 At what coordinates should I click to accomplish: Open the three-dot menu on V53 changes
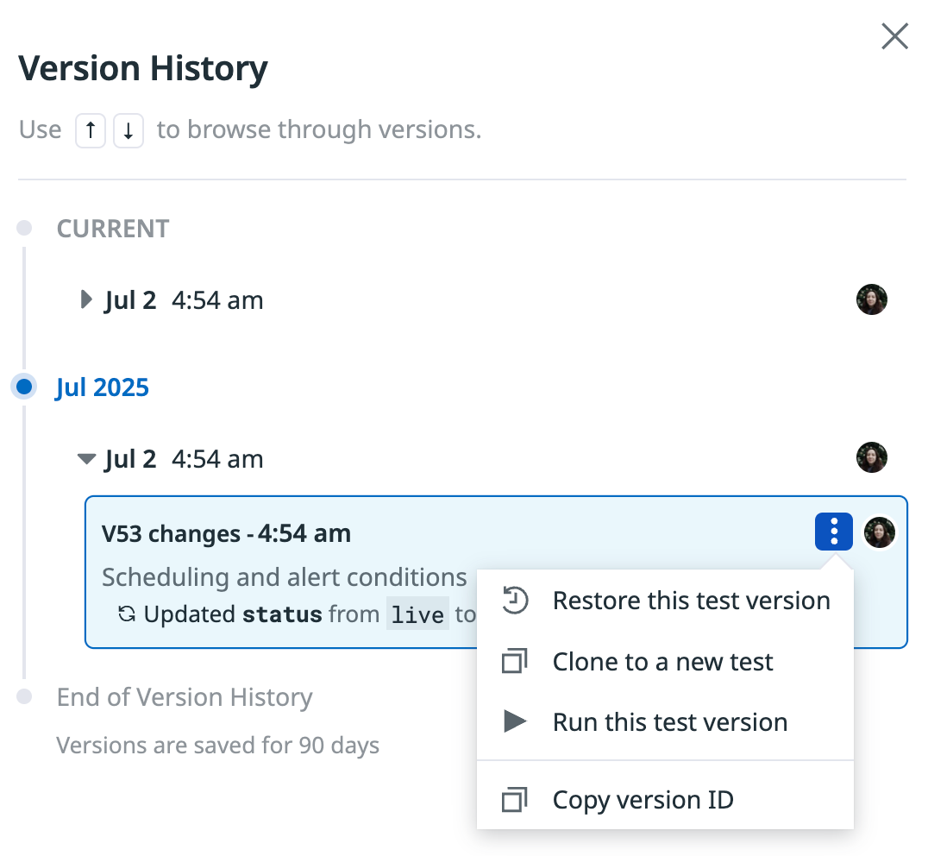click(x=833, y=531)
